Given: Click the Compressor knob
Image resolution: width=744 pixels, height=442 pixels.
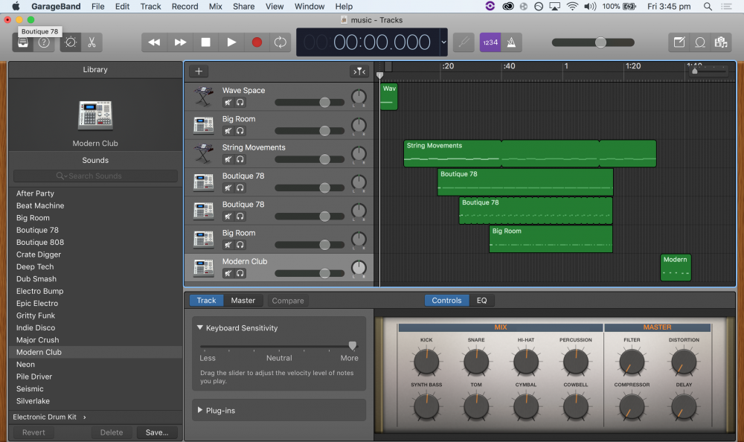Looking at the screenshot, I should (632, 406).
